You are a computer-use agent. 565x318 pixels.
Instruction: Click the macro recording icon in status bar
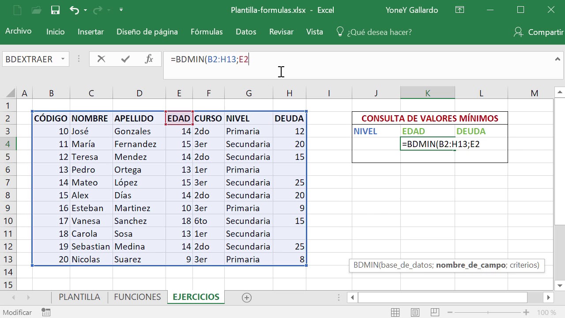46,312
